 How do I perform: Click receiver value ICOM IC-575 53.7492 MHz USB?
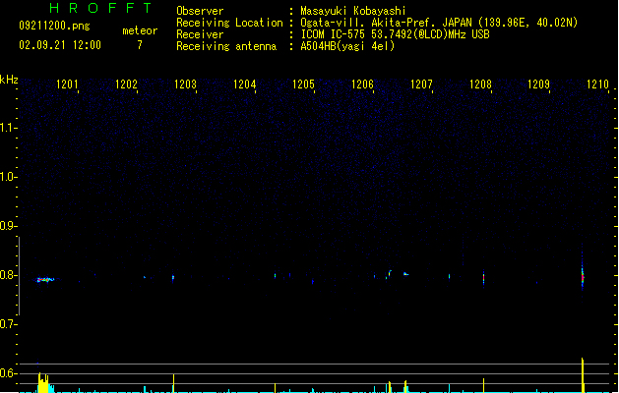[395, 34]
